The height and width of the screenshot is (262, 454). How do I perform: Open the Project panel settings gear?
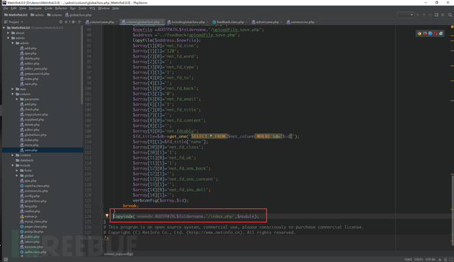[x=73, y=22]
